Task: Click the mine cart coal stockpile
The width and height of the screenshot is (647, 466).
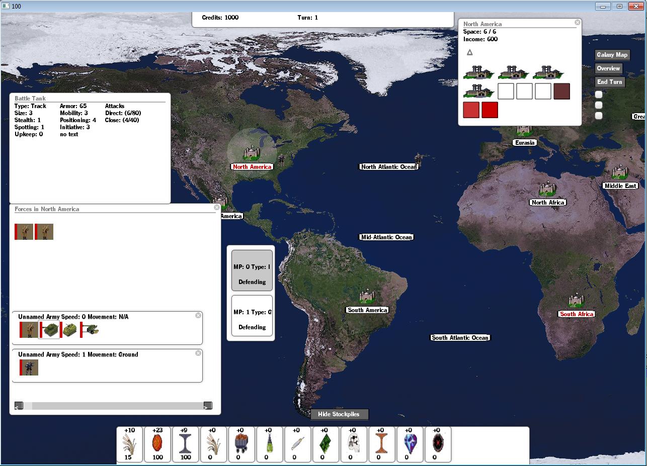Action: [242, 444]
